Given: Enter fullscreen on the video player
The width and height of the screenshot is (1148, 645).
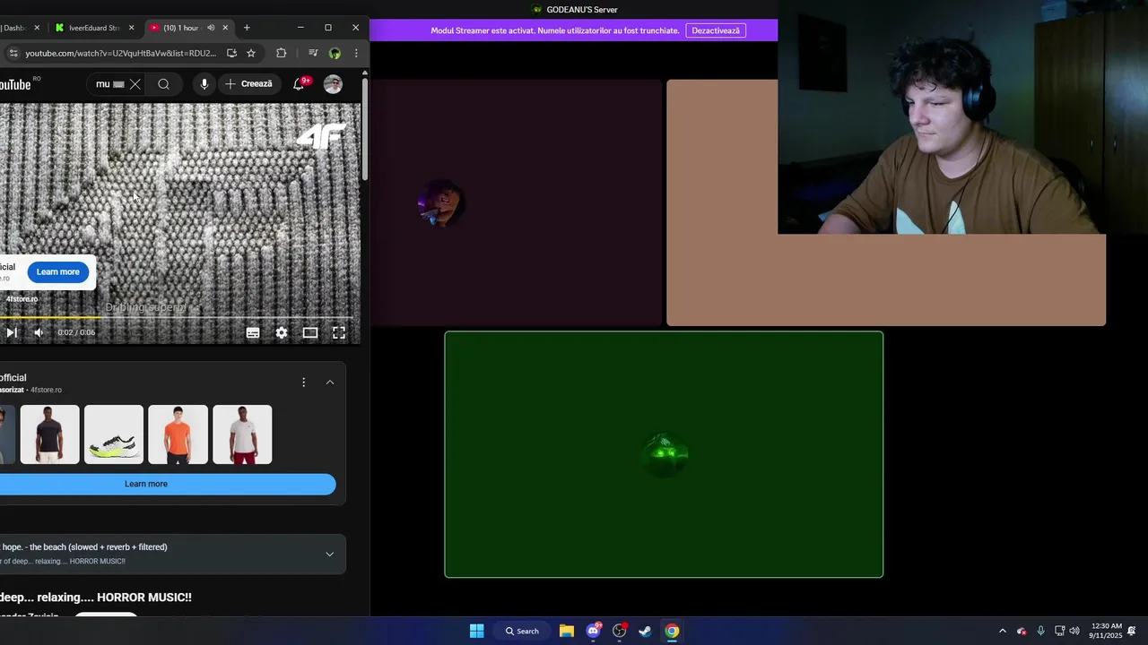Looking at the screenshot, I should coord(339,332).
